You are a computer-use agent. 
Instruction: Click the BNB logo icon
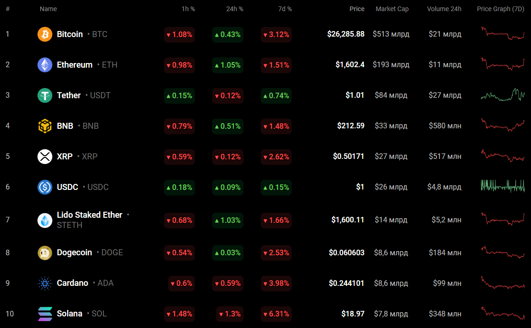pyautogui.click(x=45, y=126)
